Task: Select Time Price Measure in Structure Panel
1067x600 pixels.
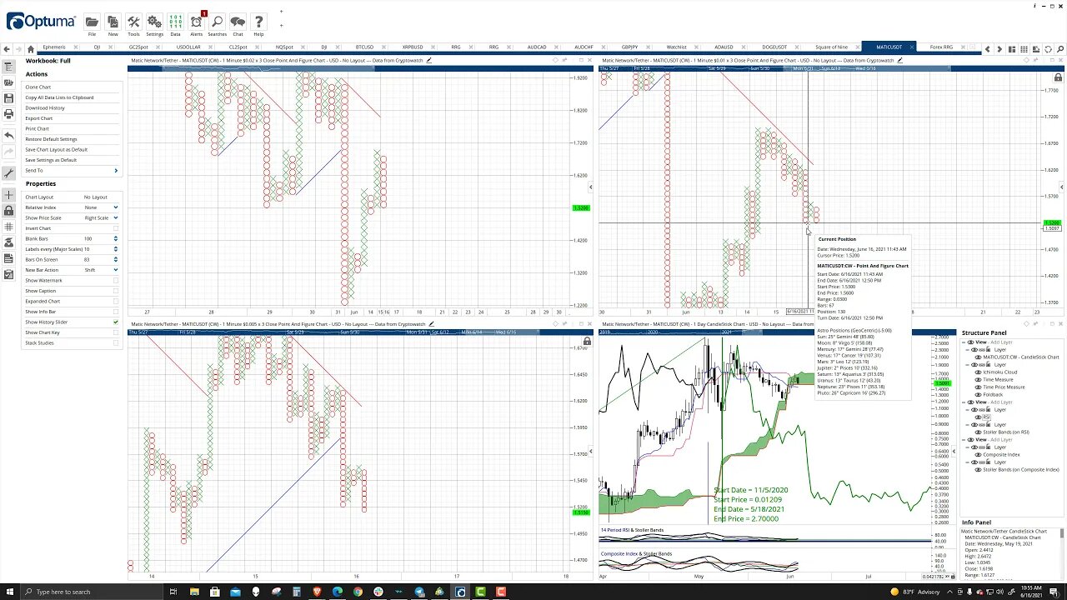Action: coord(1004,387)
